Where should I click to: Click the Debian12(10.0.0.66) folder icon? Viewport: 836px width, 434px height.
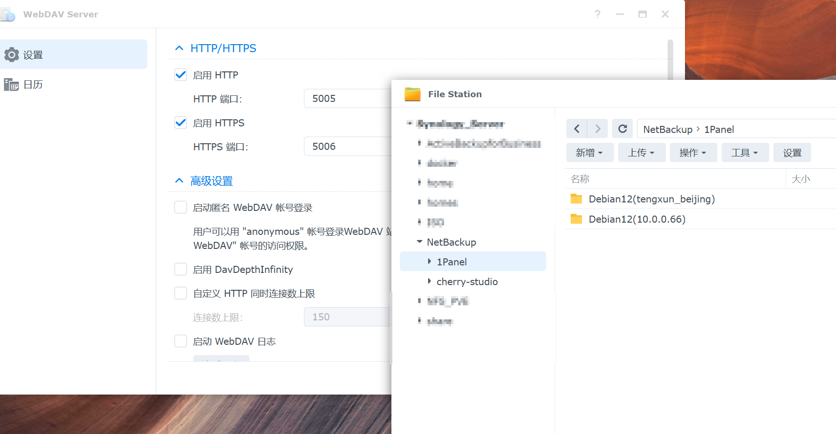(x=576, y=219)
